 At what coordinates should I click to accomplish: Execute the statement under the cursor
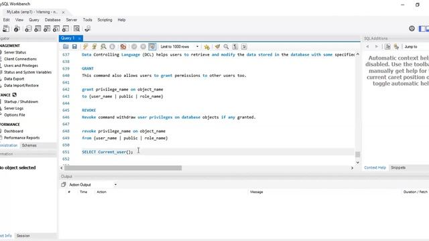pos(95,47)
